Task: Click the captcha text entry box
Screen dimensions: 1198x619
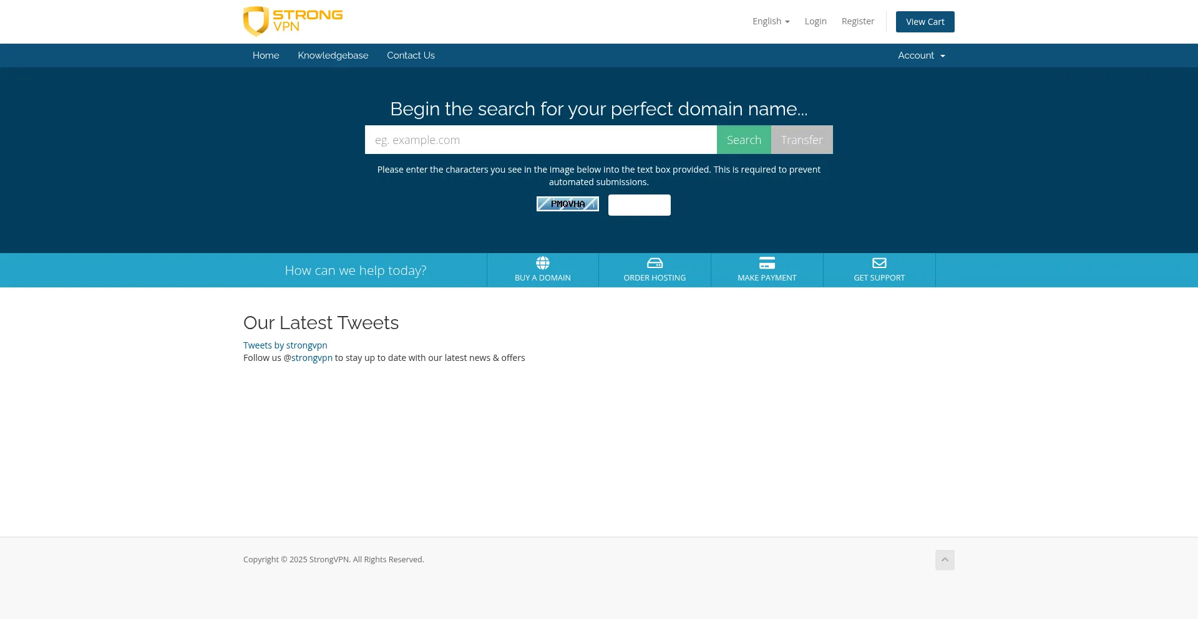Action: pyautogui.click(x=639, y=205)
